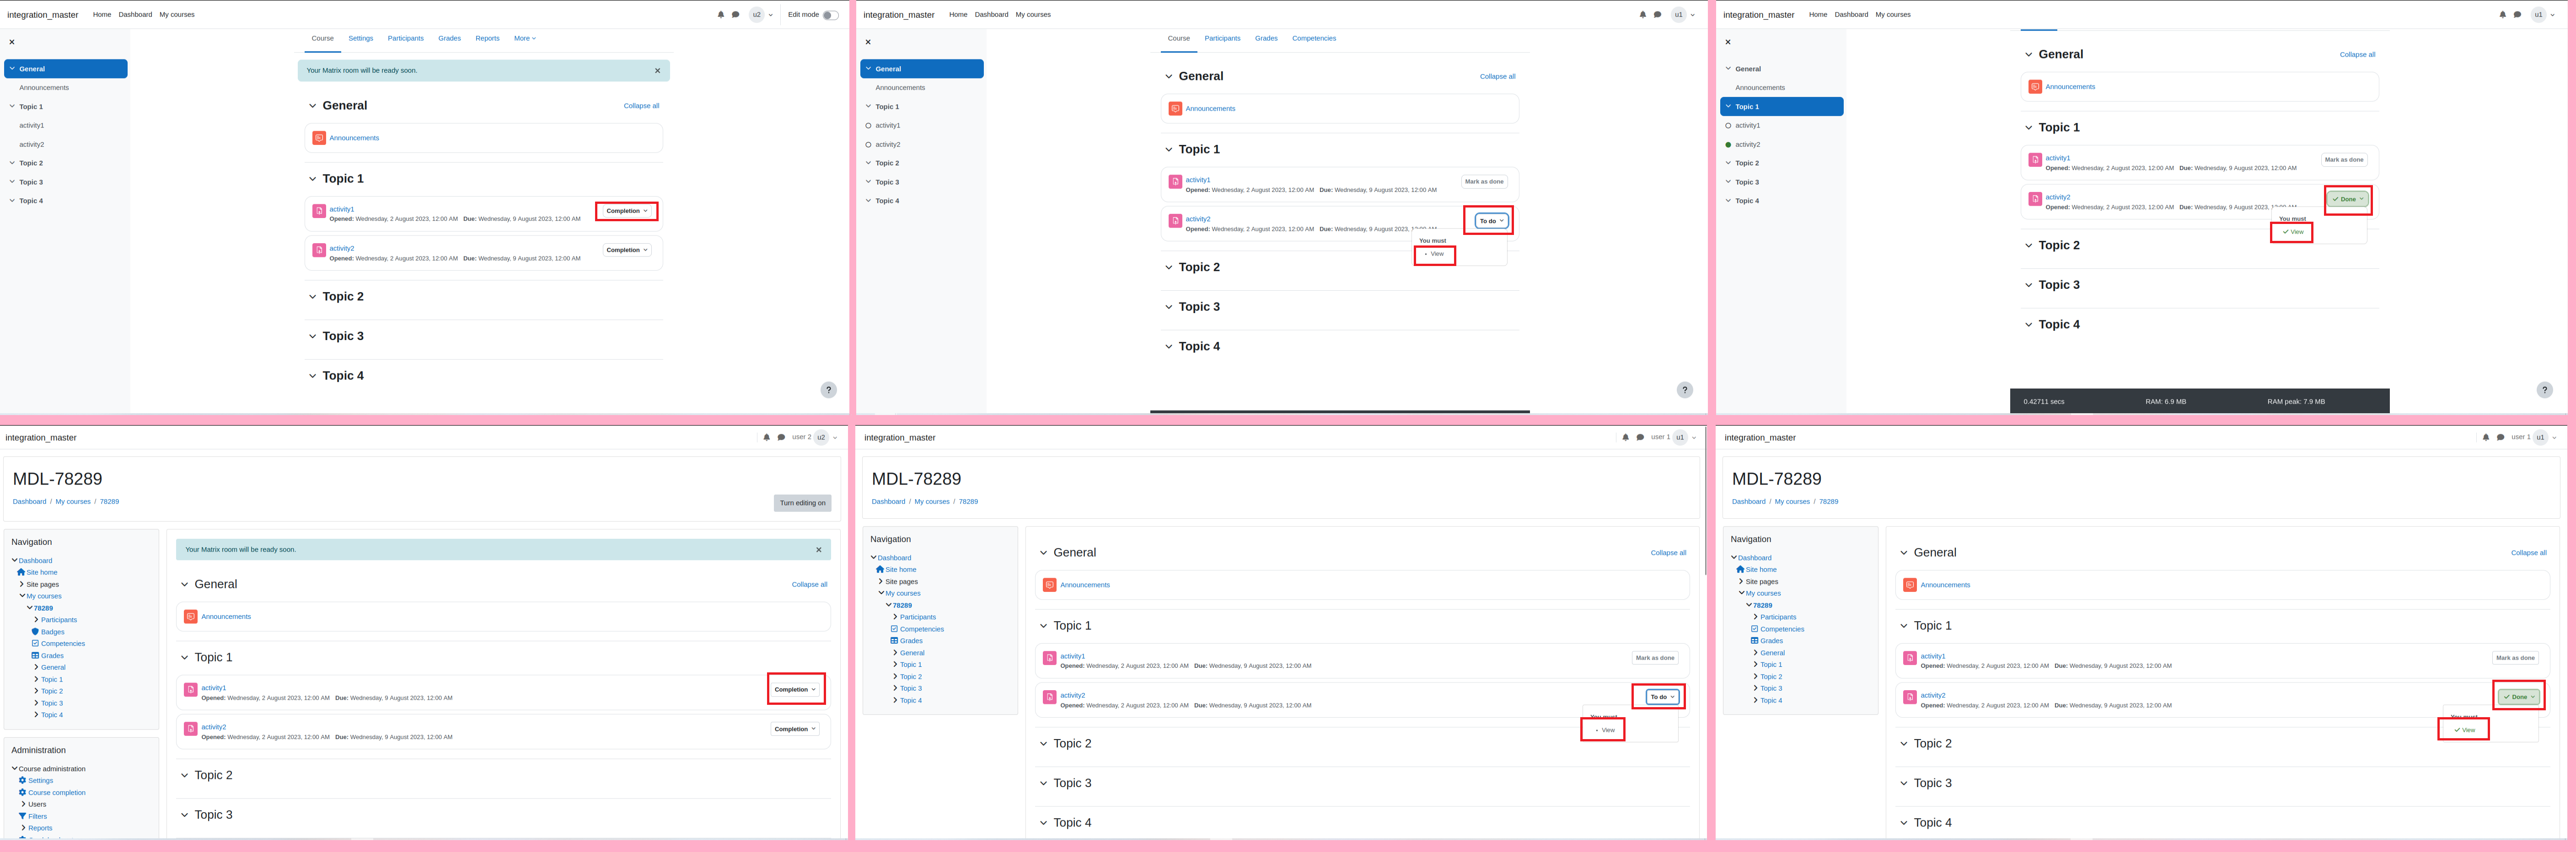Switch to Settings tab in top-left panel
This screenshot has width=2576, height=852.
(361, 38)
